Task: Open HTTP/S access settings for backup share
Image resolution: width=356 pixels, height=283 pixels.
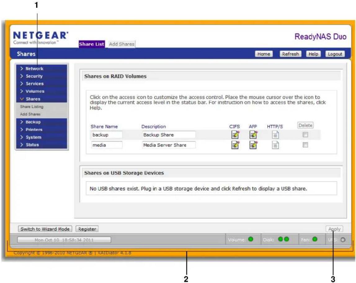Action: click(x=275, y=135)
